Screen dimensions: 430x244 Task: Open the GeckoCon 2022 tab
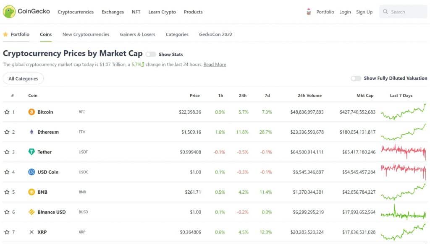point(215,34)
